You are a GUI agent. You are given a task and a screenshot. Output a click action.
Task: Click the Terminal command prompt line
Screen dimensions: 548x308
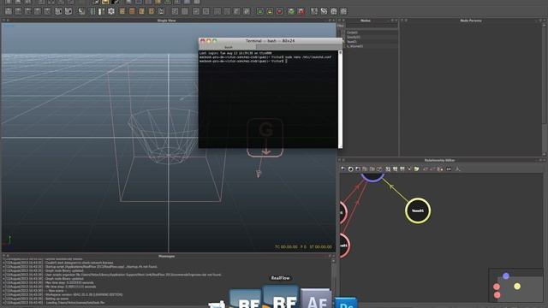tap(243, 61)
